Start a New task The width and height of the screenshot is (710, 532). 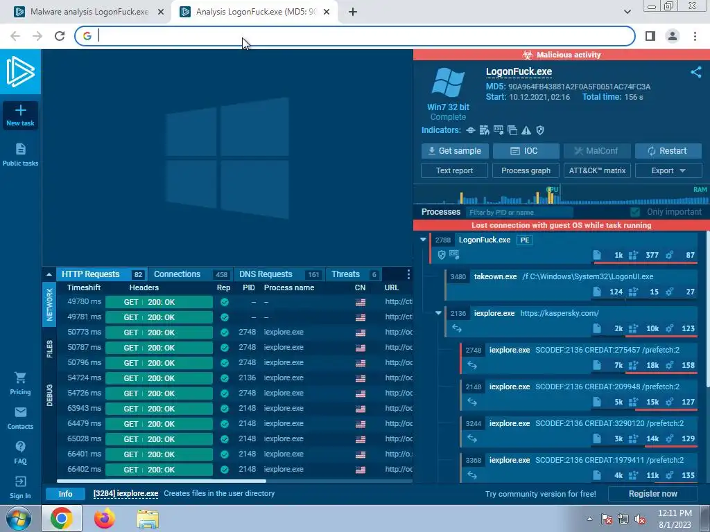tap(20, 116)
